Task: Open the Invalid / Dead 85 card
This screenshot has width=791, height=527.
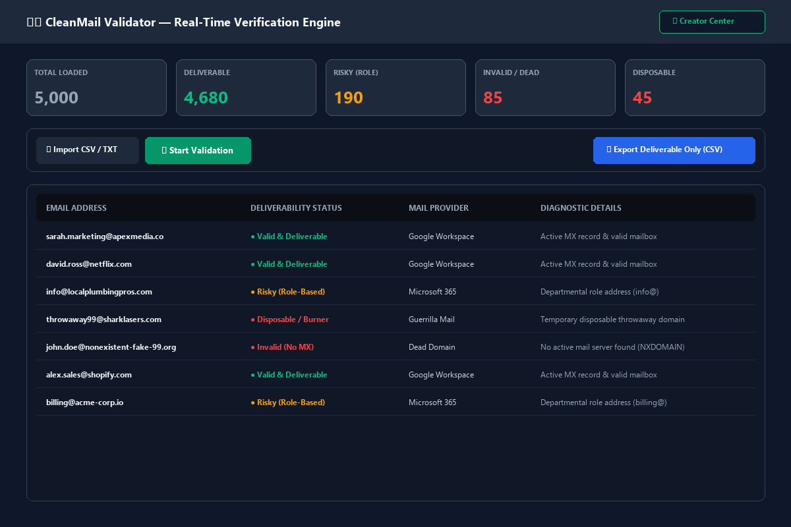Action: click(x=545, y=88)
